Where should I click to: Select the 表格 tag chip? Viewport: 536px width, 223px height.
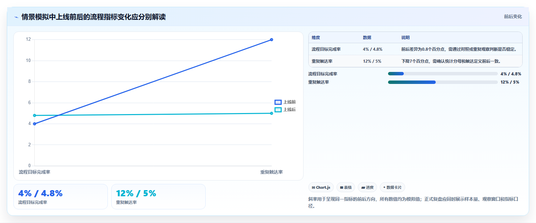pos(345,187)
